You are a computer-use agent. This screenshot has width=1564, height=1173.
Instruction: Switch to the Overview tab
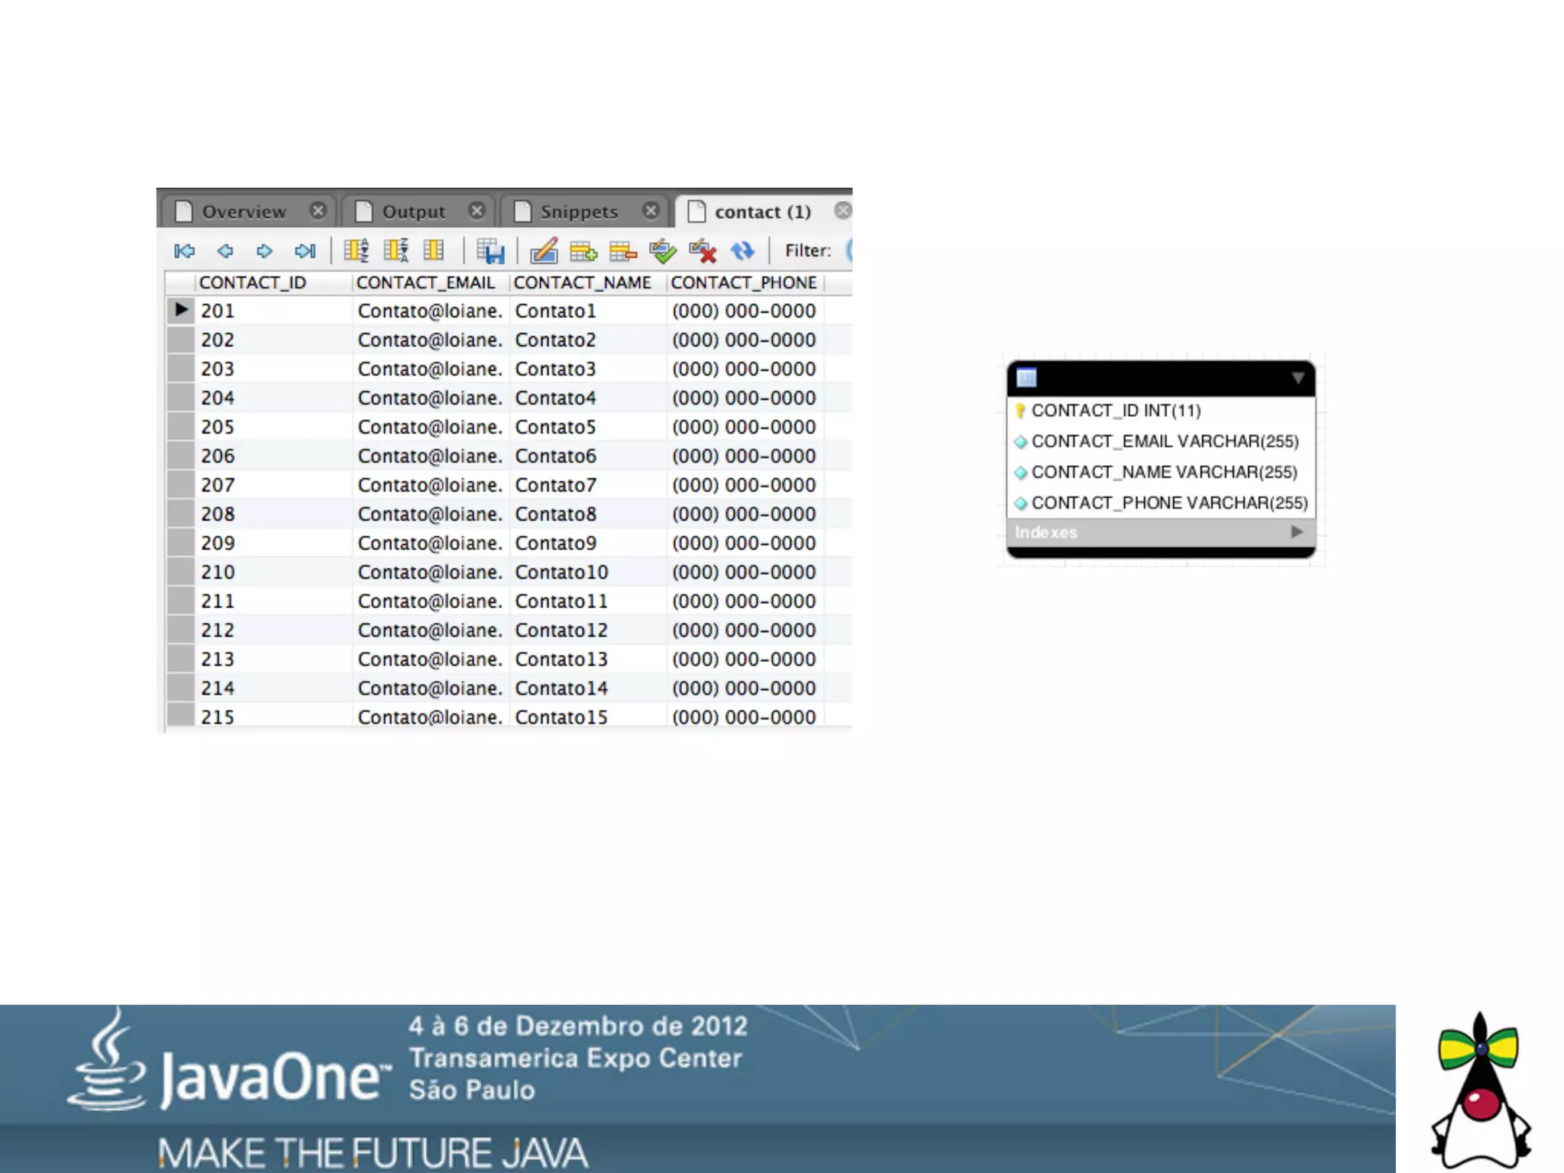[x=243, y=212]
